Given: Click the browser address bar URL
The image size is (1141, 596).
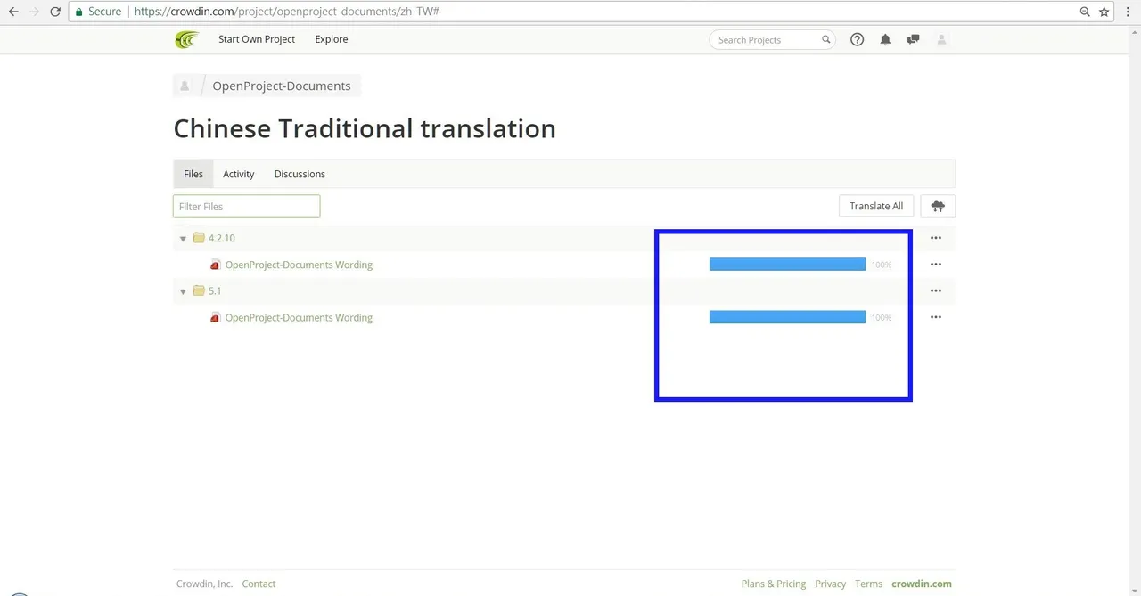Looking at the screenshot, I should tap(287, 12).
